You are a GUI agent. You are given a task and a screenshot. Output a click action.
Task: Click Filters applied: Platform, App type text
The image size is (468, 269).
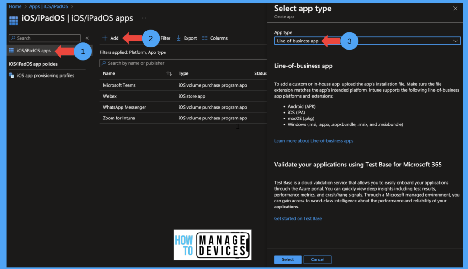coord(133,52)
